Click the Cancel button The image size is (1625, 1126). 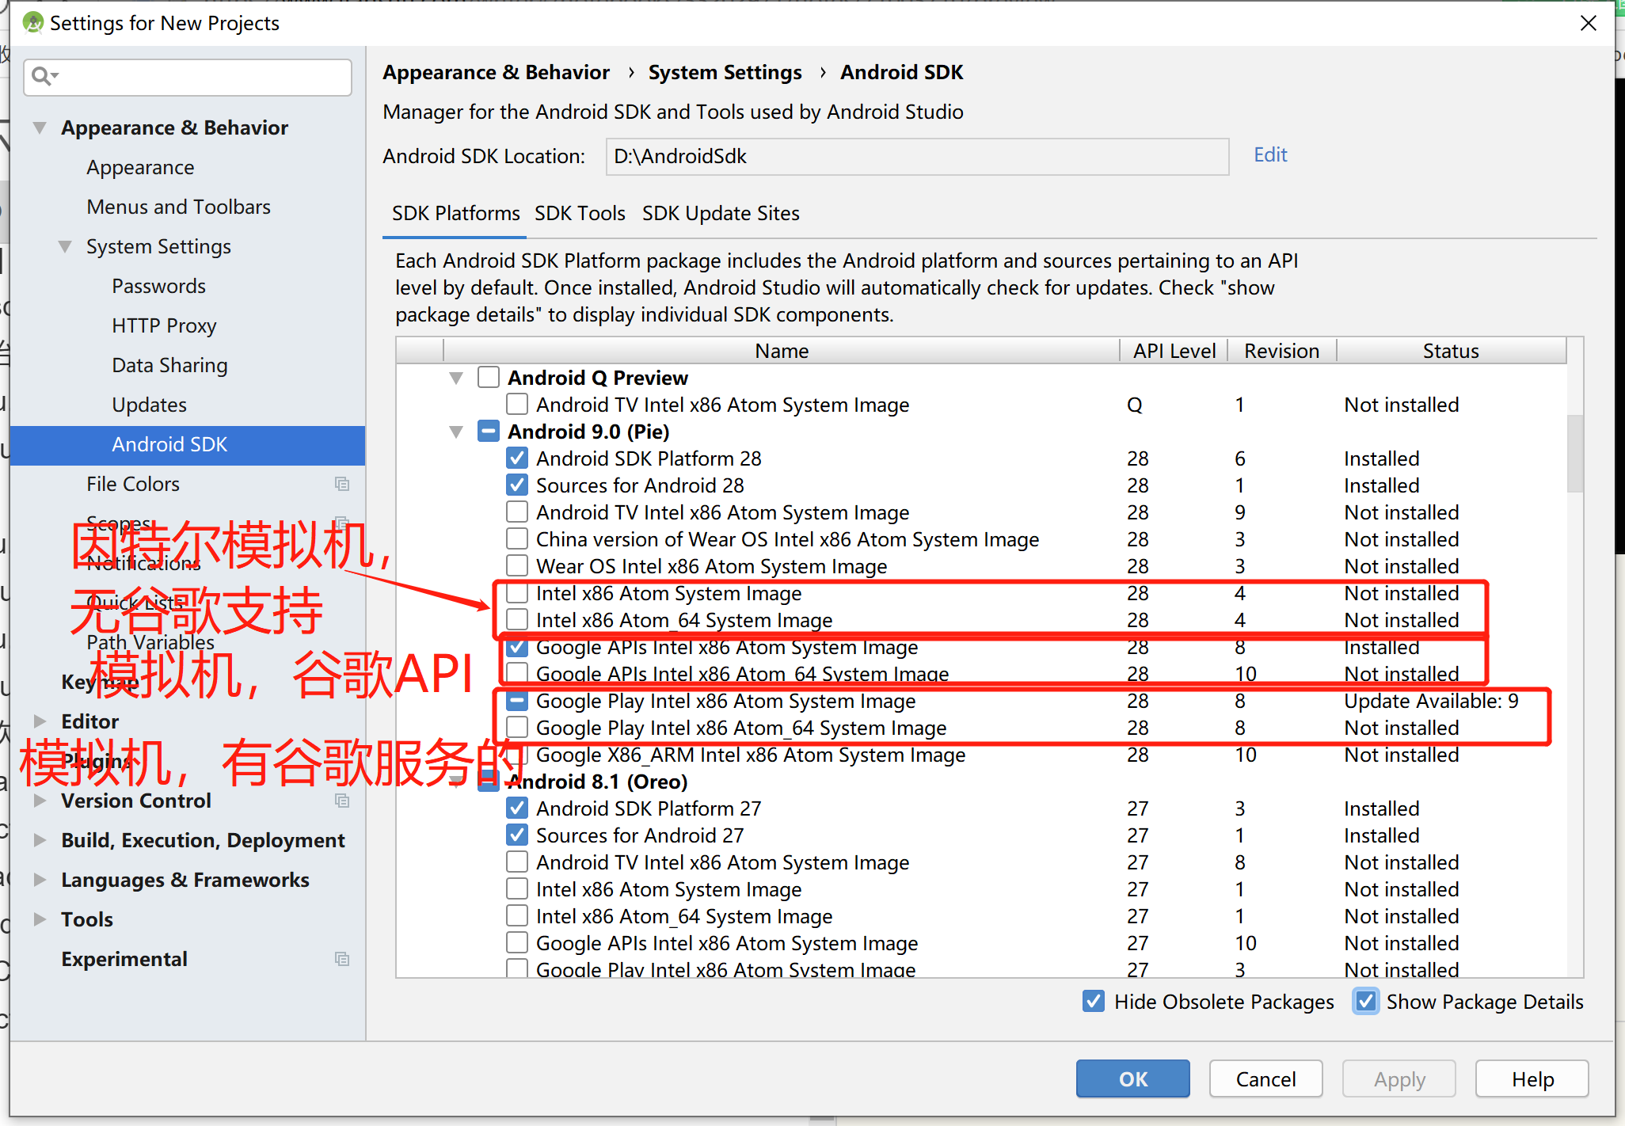[x=1265, y=1078]
